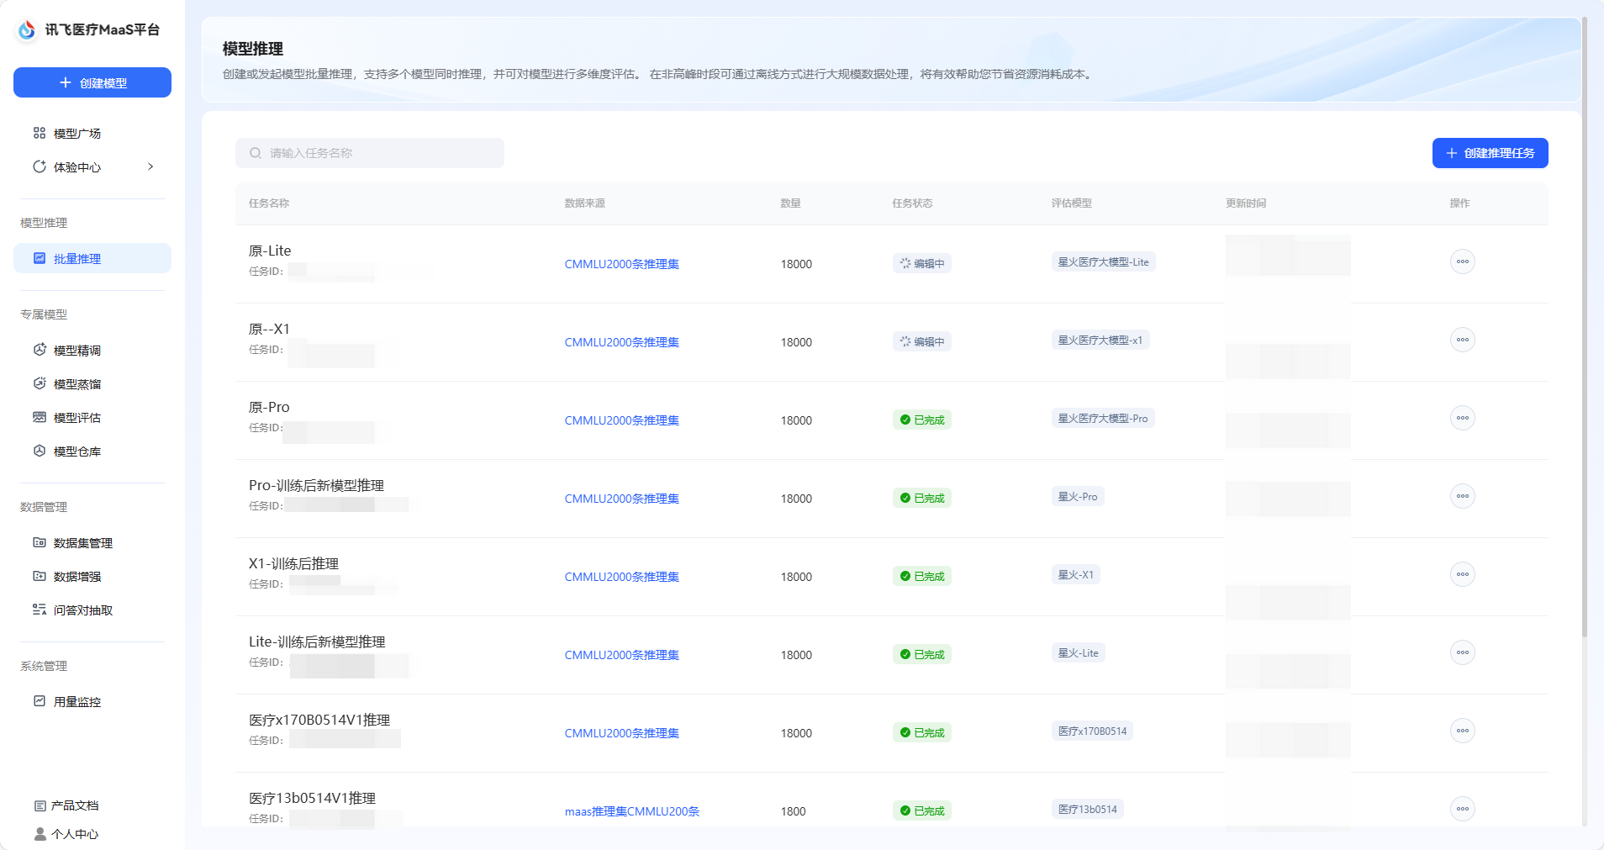
Task: Open more actions for X1-训练后推理 row
Action: tap(1463, 574)
